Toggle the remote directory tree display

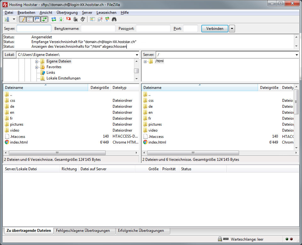coord(37,19)
